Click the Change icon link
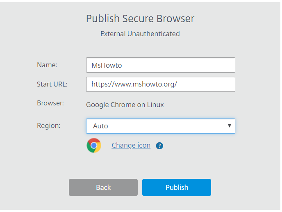This screenshot has width=282, height=212. tap(131, 145)
